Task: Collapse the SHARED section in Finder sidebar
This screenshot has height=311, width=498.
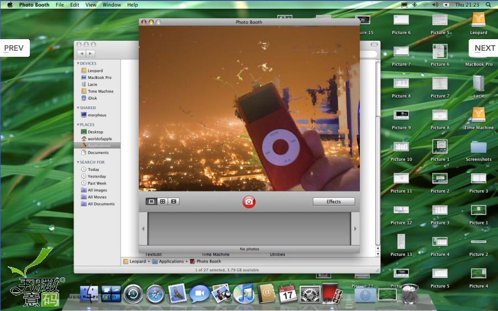Action: pos(78,108)
